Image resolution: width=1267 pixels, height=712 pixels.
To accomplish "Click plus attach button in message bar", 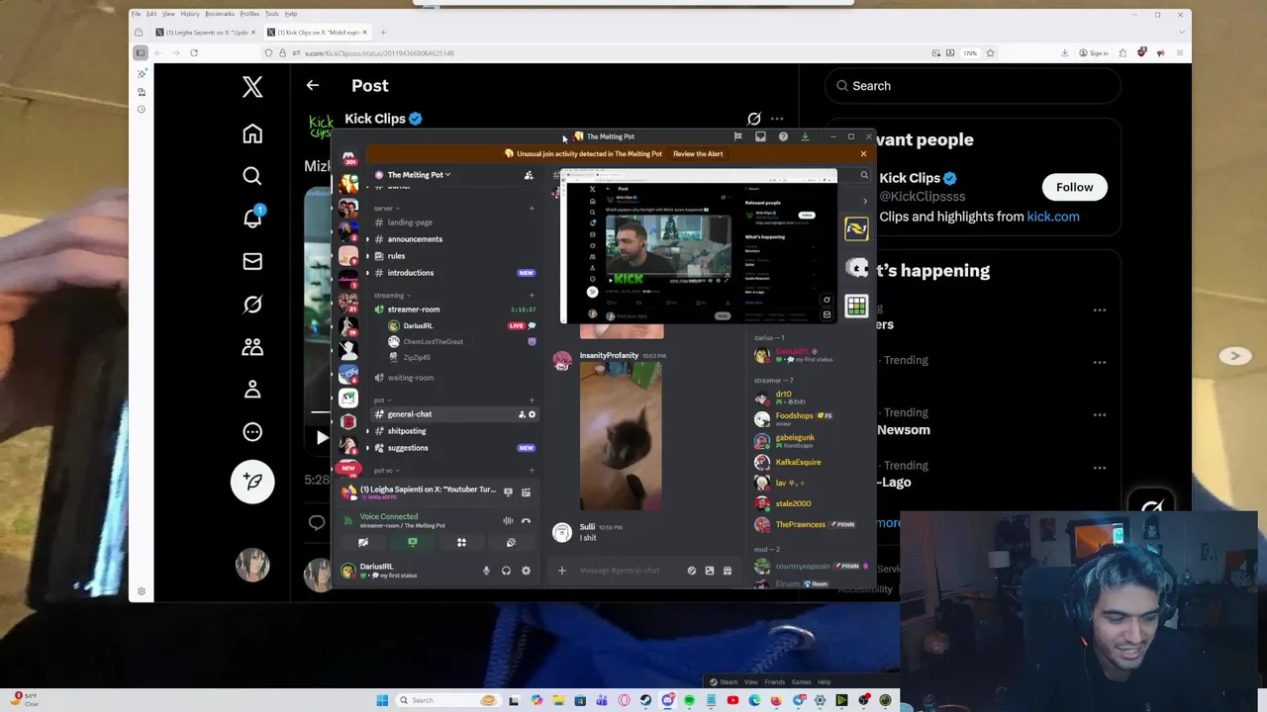I will point(561,571).
